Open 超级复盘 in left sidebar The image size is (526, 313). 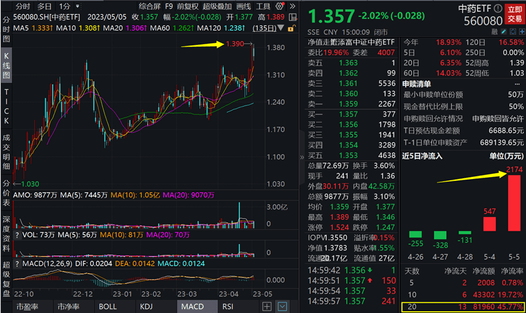coord(6,279)
